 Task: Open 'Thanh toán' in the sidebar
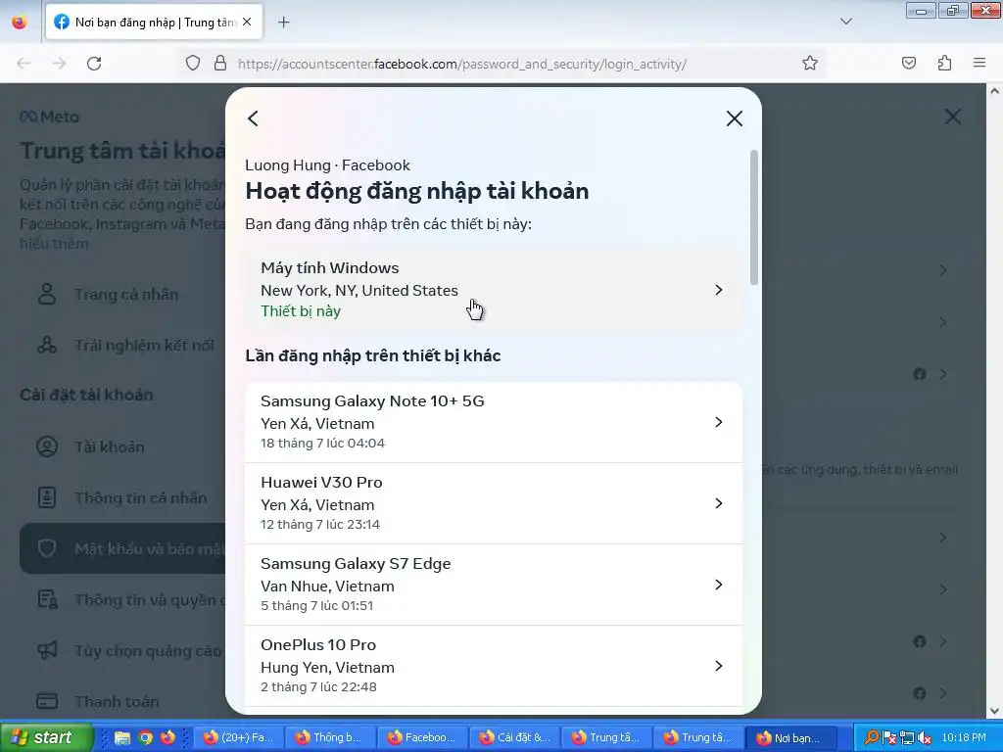122,701
